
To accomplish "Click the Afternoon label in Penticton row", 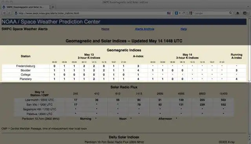I will (x=165, y=118).
